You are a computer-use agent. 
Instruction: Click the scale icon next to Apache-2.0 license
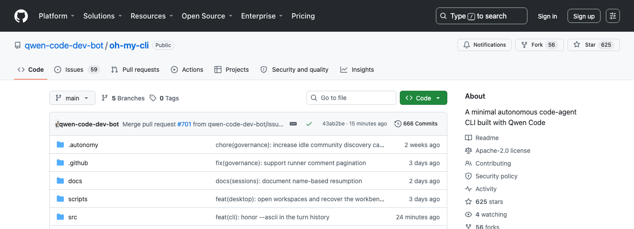(x=468, y=151)
